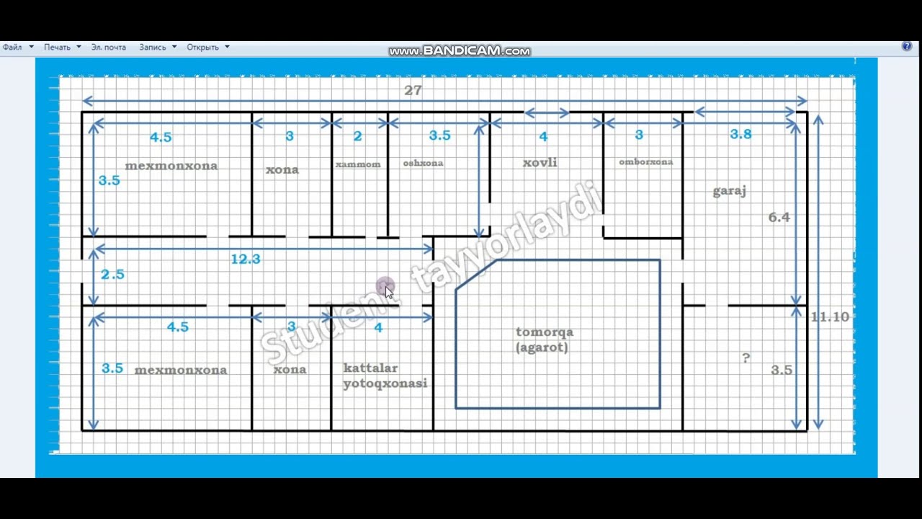Click the gray question mark in unknown room
The image size is (922, 519).
click(x=746, y=358)
